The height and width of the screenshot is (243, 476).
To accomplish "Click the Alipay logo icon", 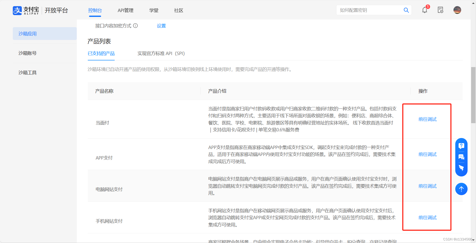I will tap(17, 10).
